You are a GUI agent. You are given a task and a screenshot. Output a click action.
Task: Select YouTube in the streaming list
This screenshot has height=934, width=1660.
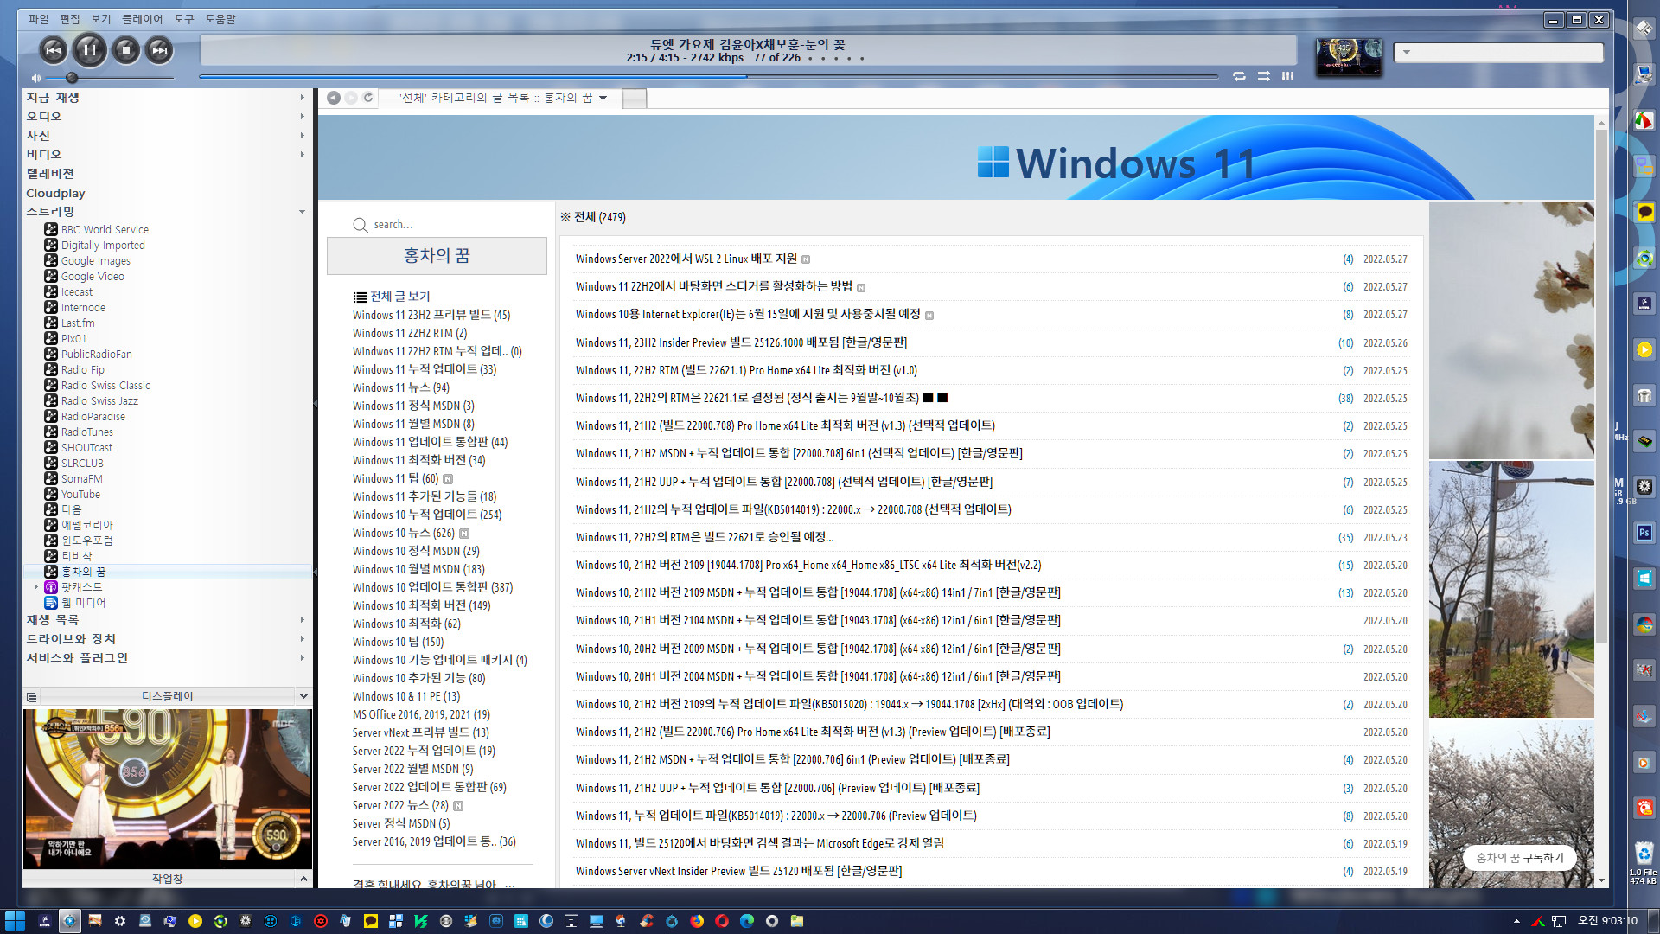80,495
